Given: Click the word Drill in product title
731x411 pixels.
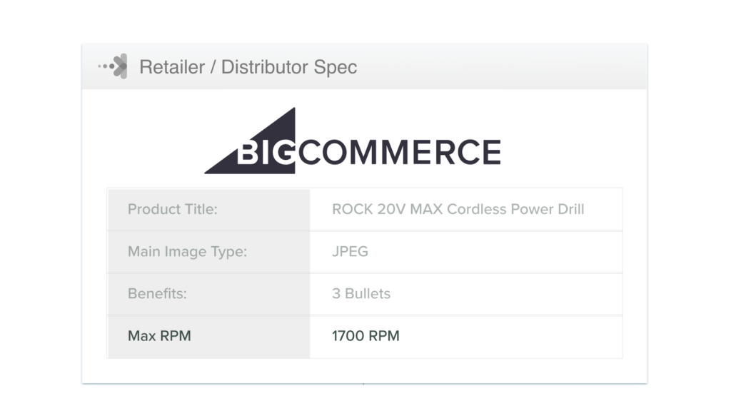Looking at the screenshot, I should 571,209.
